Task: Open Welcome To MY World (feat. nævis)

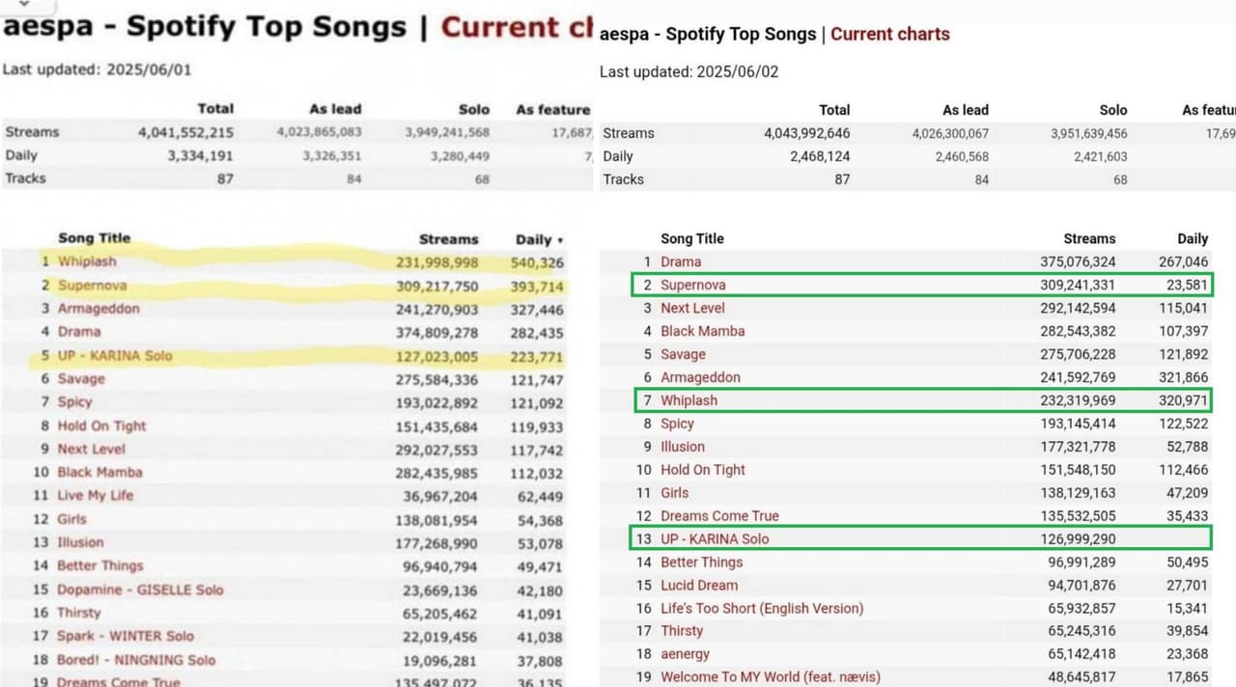Action: tap(771, 677)
